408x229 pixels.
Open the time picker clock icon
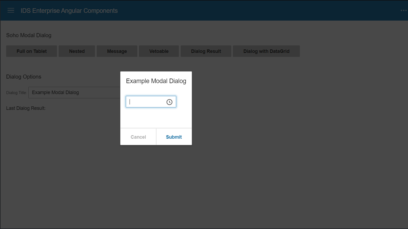click(169, 102)
